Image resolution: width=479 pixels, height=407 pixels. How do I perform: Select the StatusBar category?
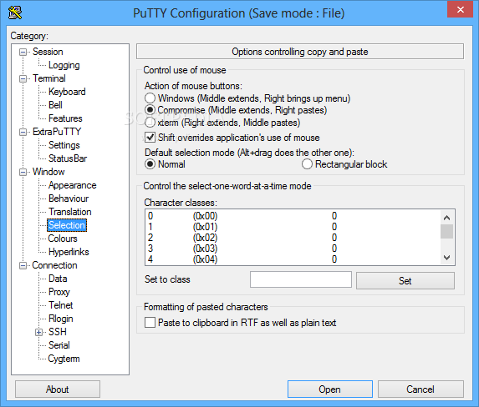[x=68, y=158]
